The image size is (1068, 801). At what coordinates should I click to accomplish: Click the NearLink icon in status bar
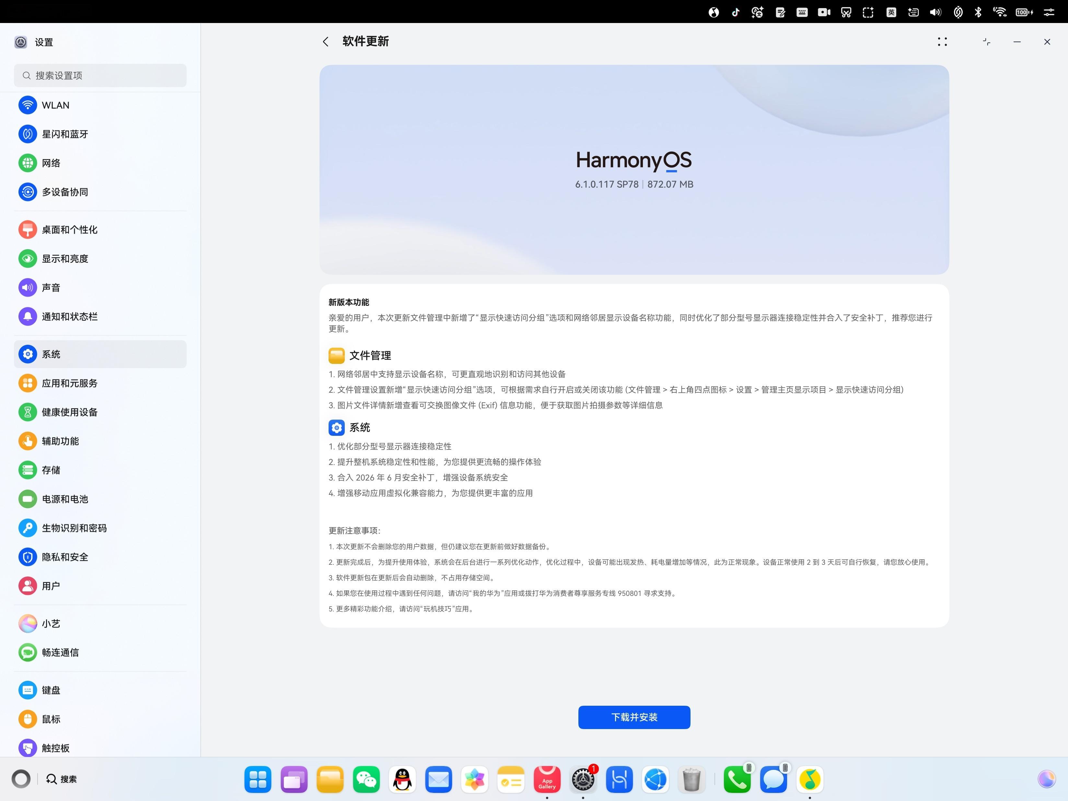click(958, 12)
